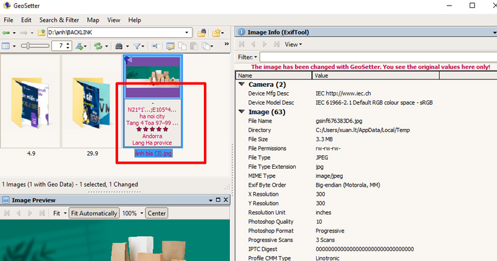The image size is (497, 261).
Task: Click the binoculars search icon
Action: [x=118, y=46]
